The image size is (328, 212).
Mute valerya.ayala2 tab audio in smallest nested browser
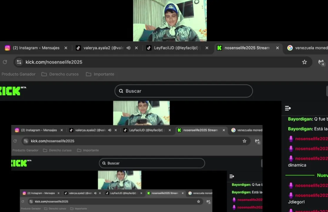pyautogui.click(x=95, y=193)
